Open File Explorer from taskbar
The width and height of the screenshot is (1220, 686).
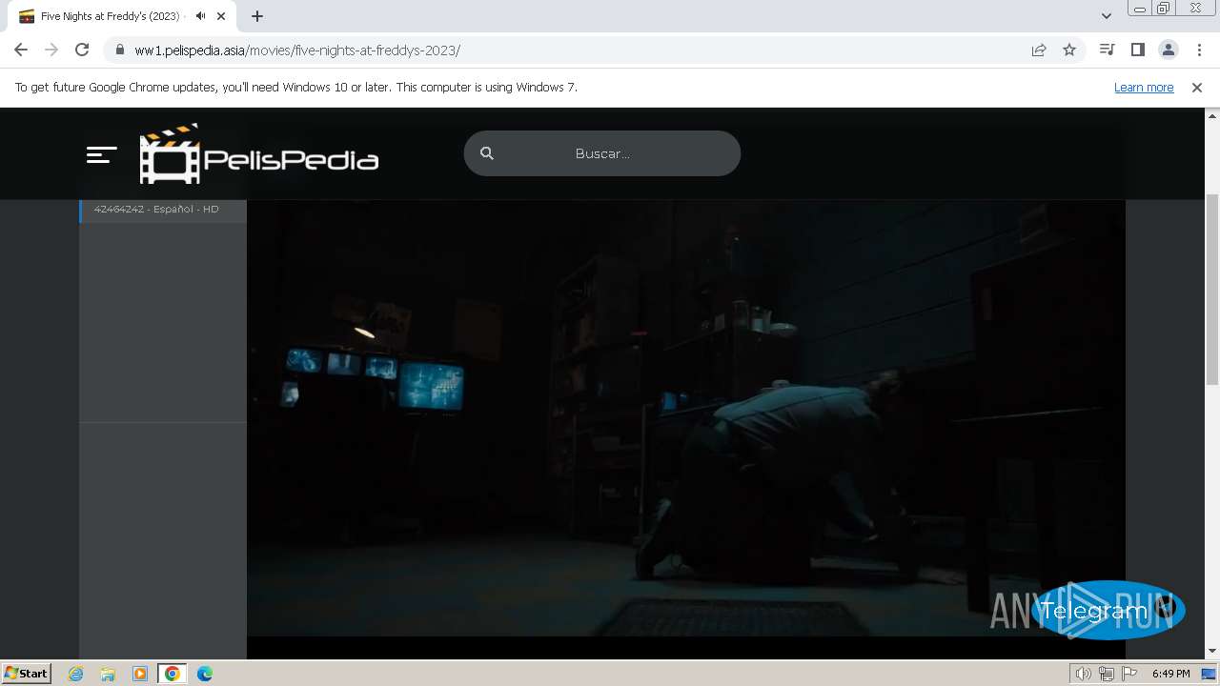point(108,674)
